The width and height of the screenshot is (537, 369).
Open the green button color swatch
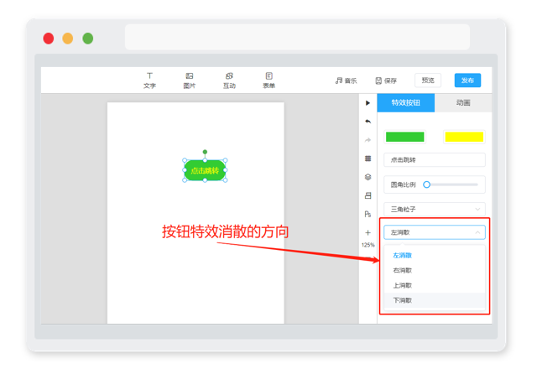pyautogui.click(x=404, y=137)
